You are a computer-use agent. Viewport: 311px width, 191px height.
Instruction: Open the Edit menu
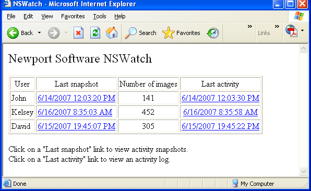[x=28, y=16]
